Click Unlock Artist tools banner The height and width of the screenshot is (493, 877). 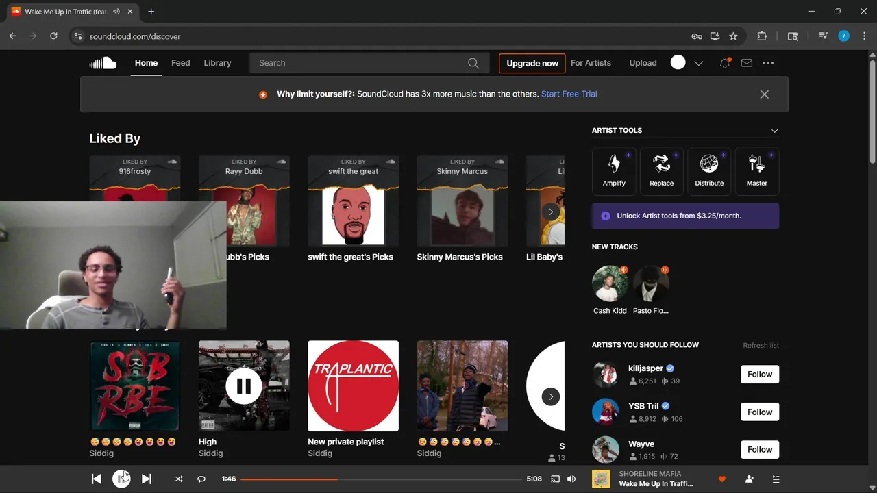coord(685,216)
